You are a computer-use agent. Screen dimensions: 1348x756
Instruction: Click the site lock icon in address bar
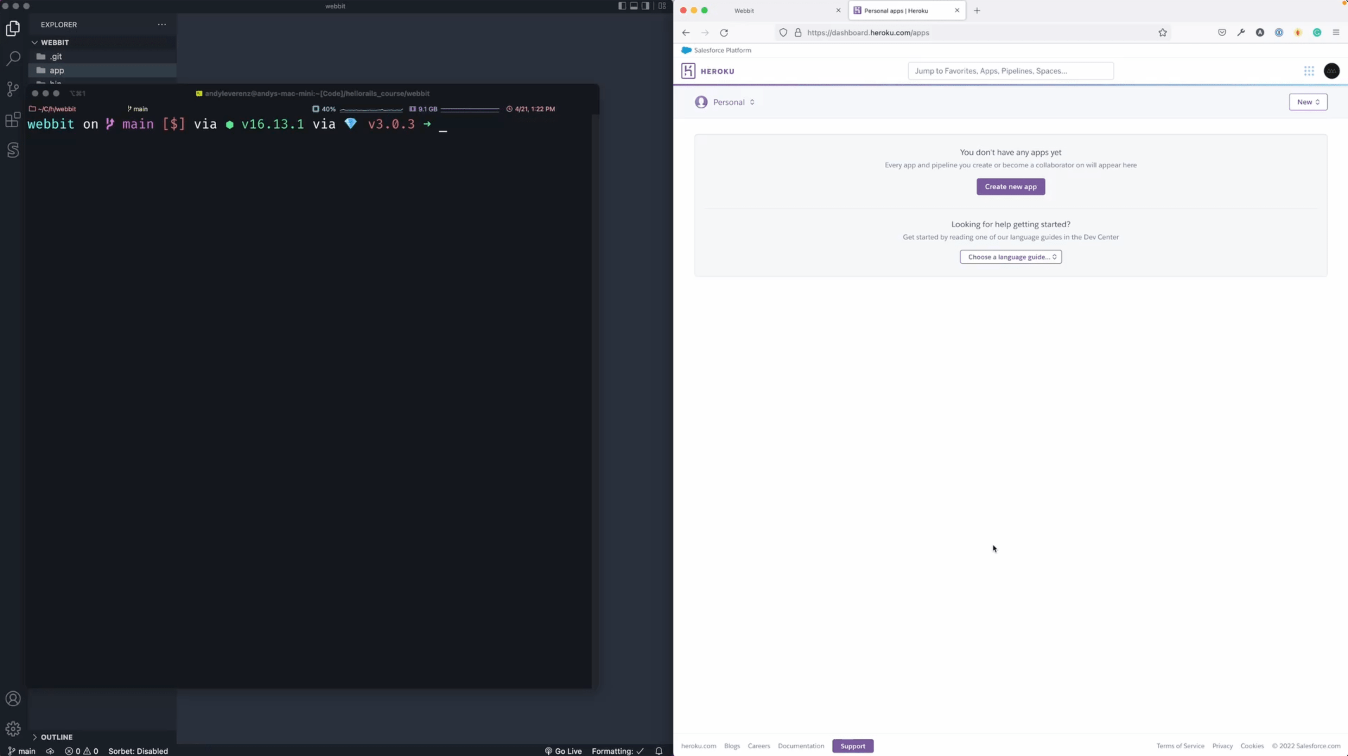coord(798,32)
